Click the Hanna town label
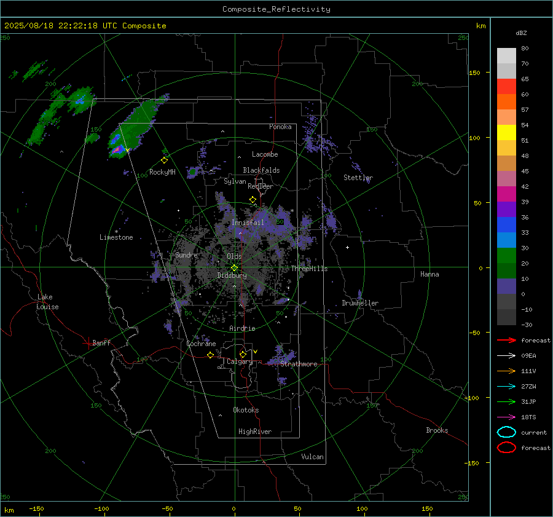Viewport: 553px width, 517px height. pos(429,274)
